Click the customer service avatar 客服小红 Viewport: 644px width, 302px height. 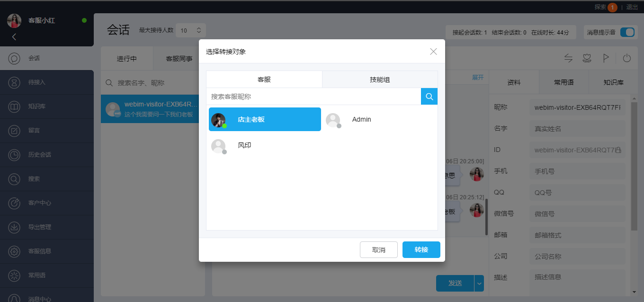(14, 21)
